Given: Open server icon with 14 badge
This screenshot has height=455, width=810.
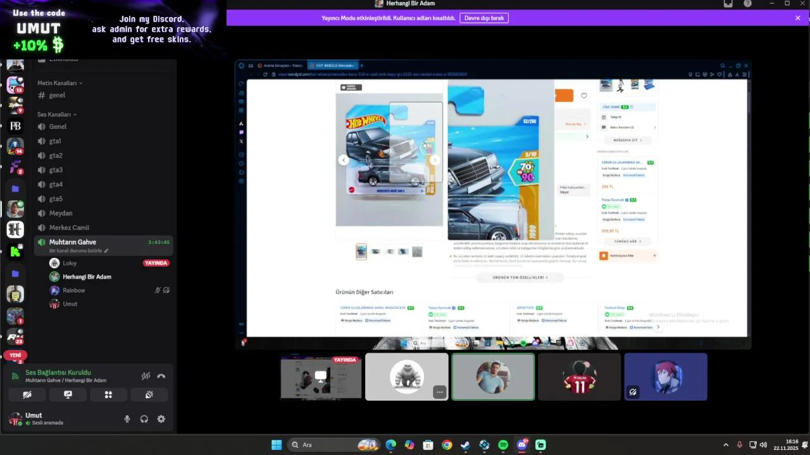Looking at the screenshot, I should 15,146.
